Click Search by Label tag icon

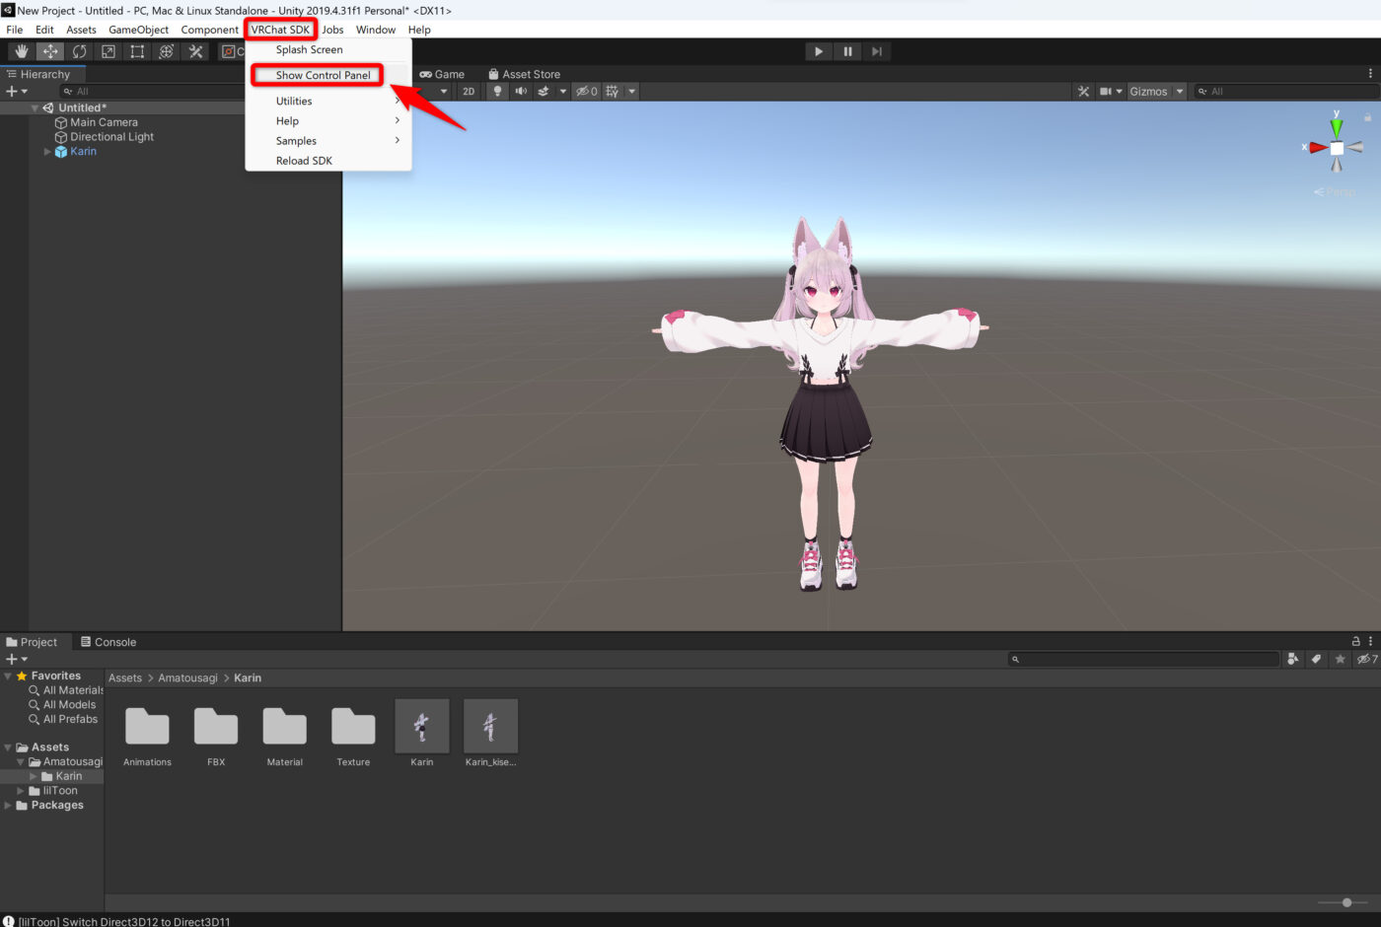(1316, 659)
